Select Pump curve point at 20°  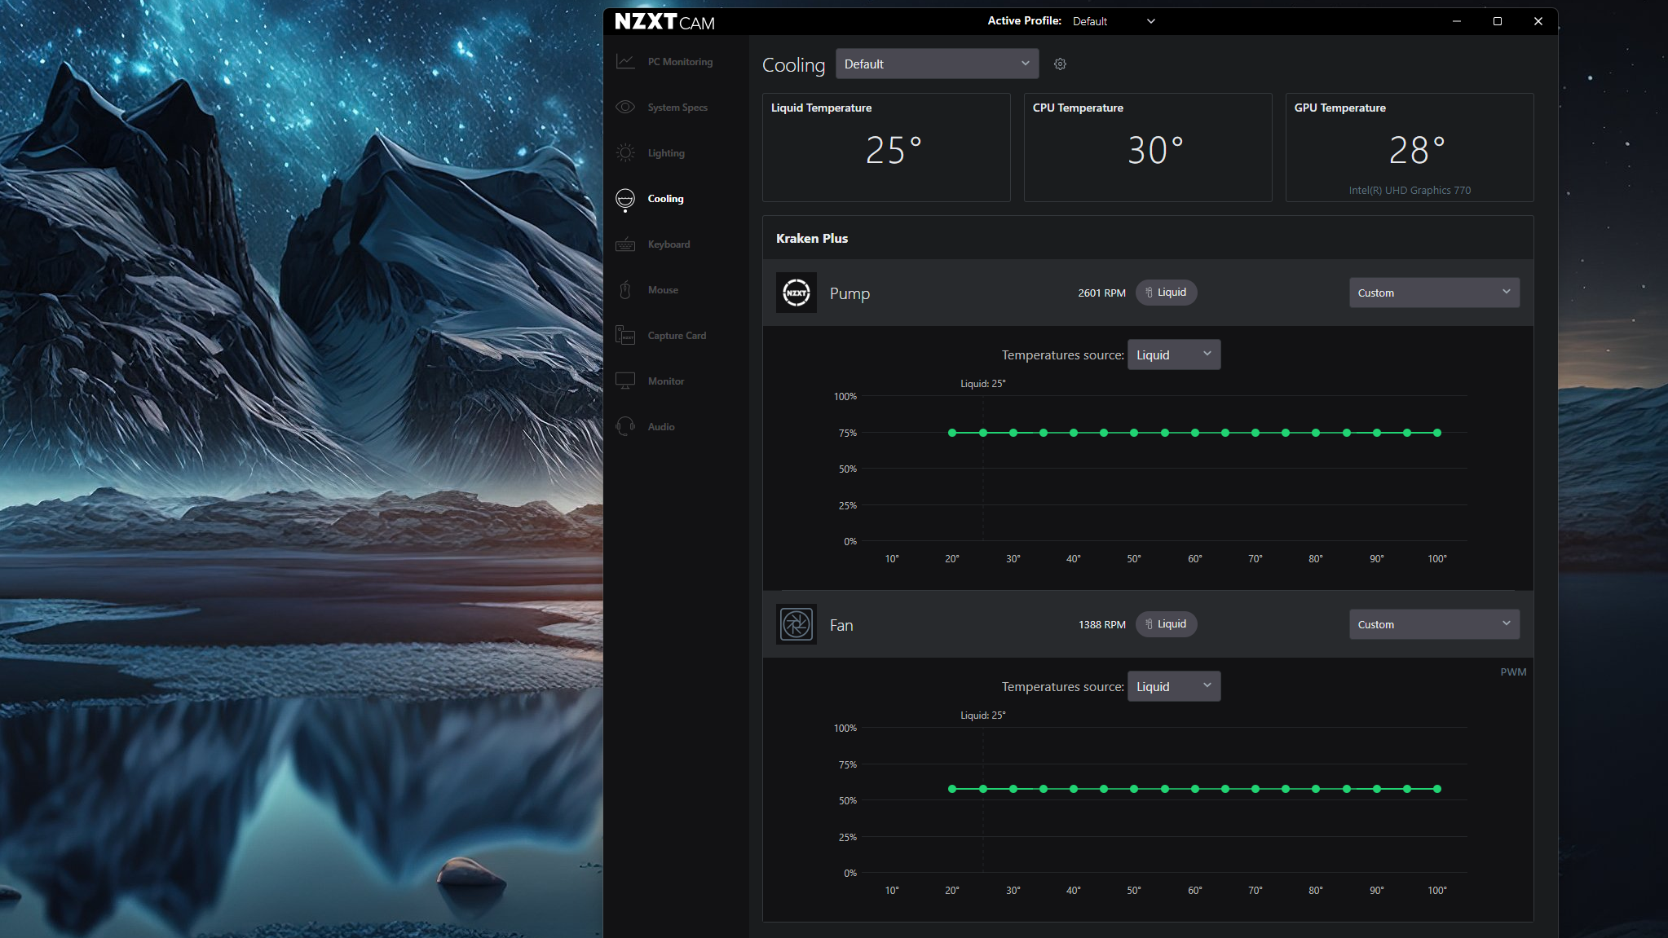(952, 433)
